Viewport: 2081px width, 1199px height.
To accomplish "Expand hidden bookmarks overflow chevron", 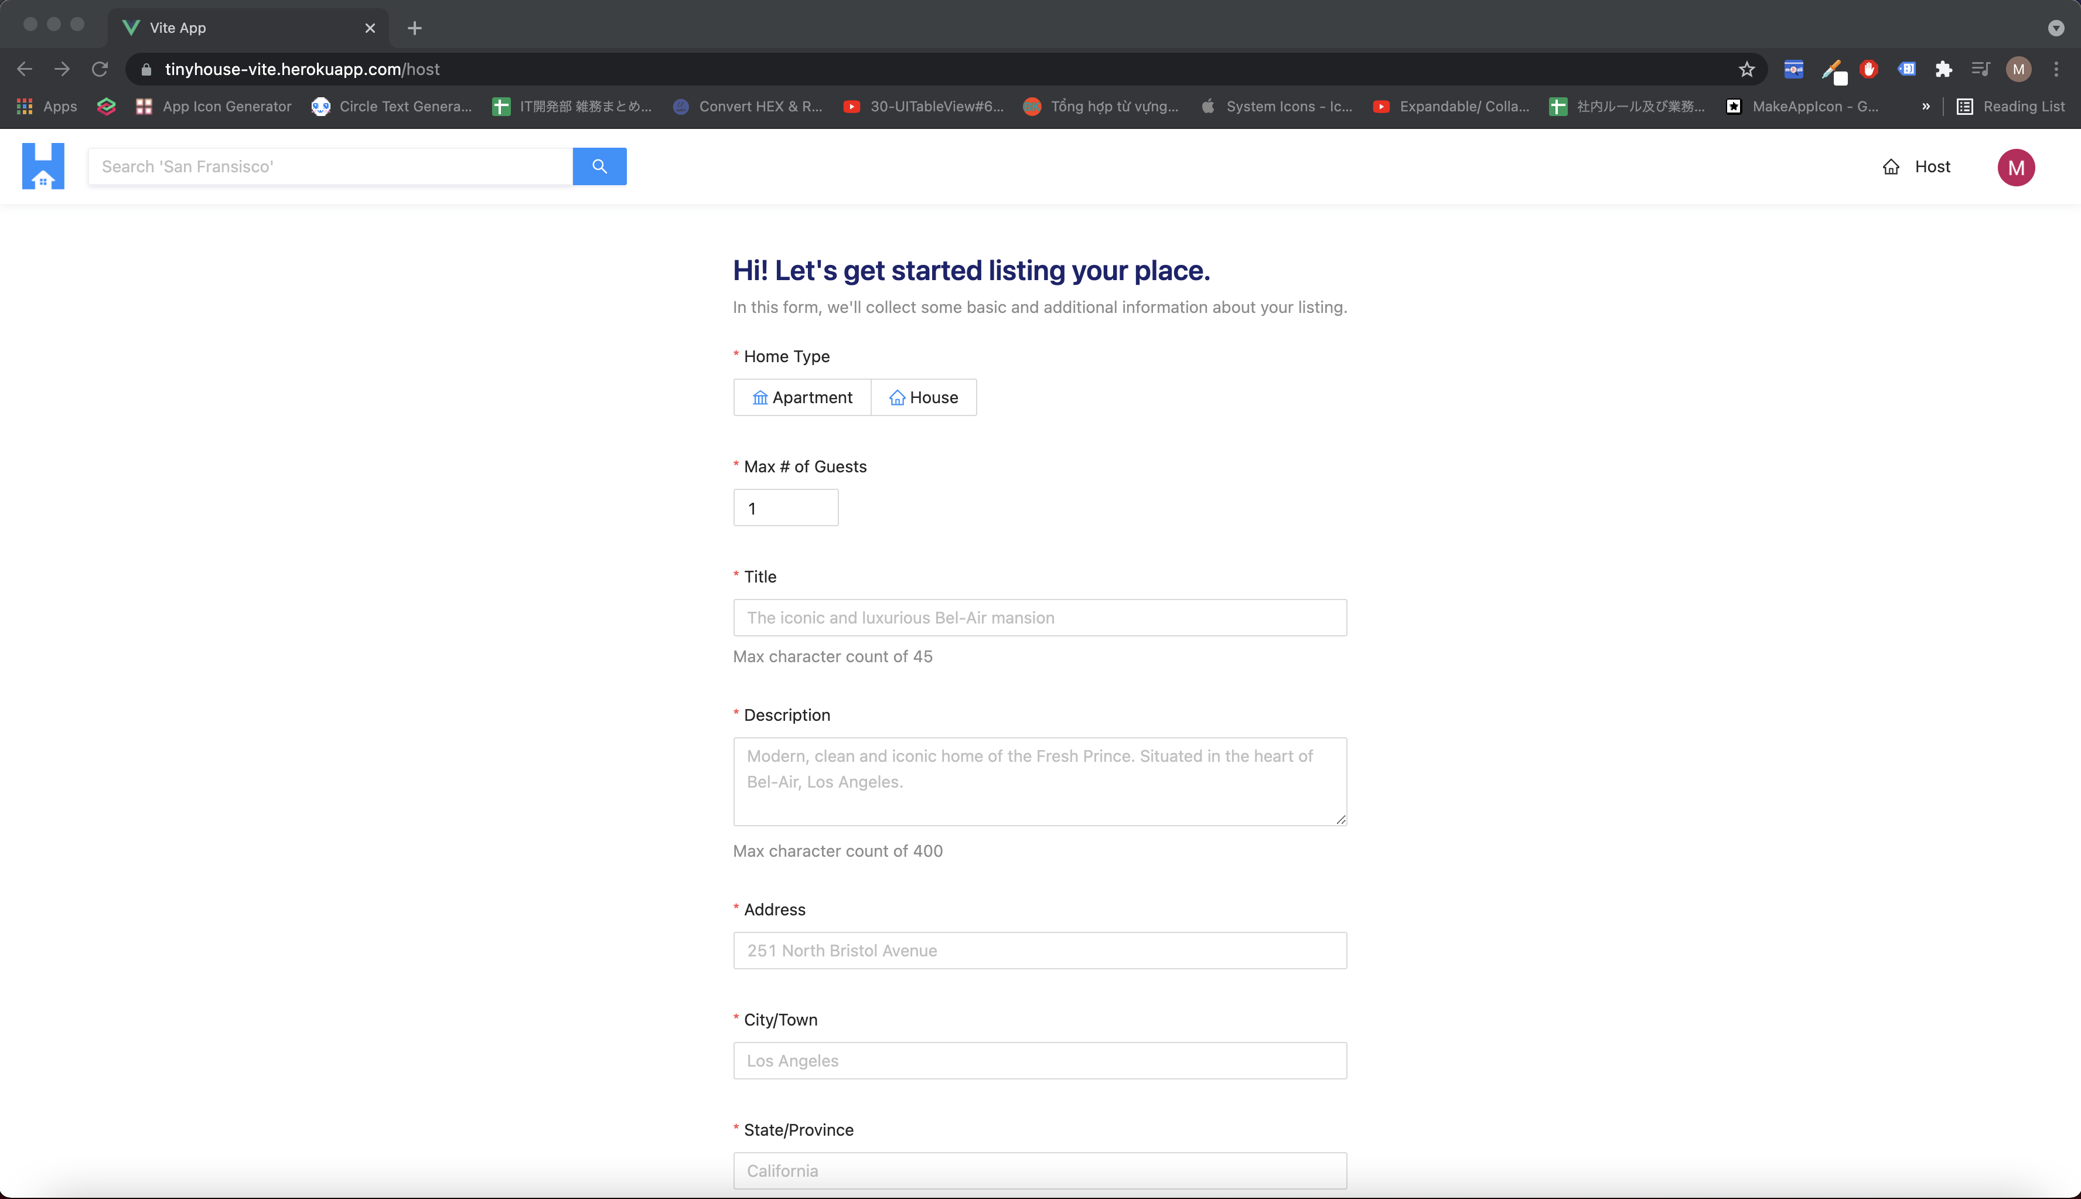I will [x=1925, y=106].
